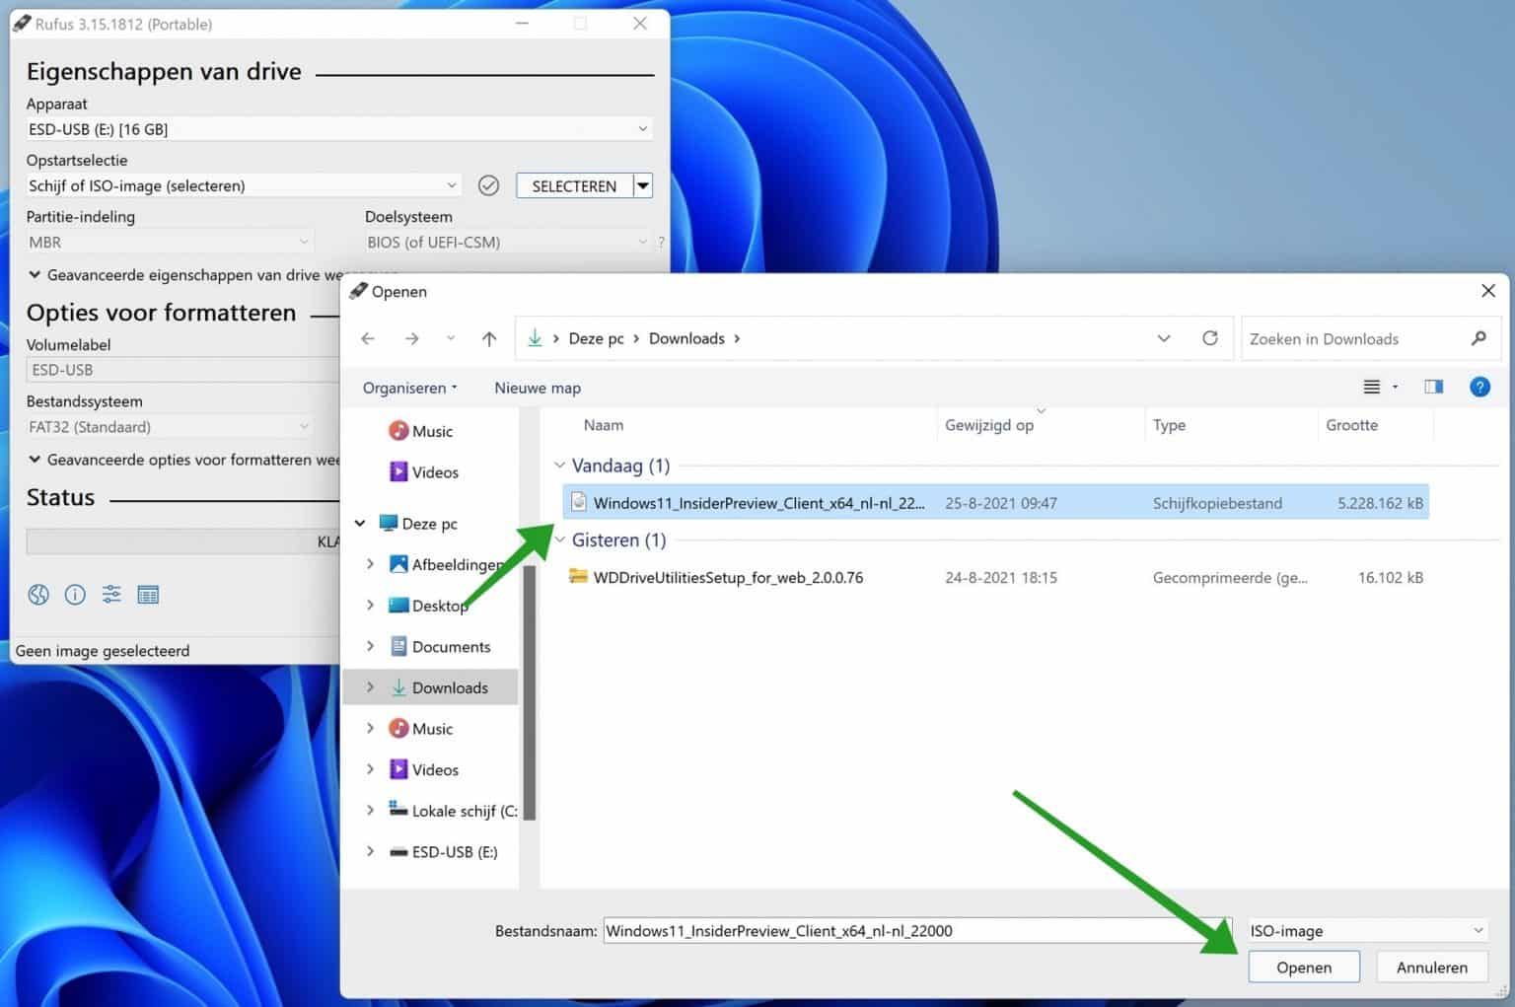This screenshot has width=1515, height=1007.
Task: View Rufus about information via the info icon
Action: (x=75, y=594)
